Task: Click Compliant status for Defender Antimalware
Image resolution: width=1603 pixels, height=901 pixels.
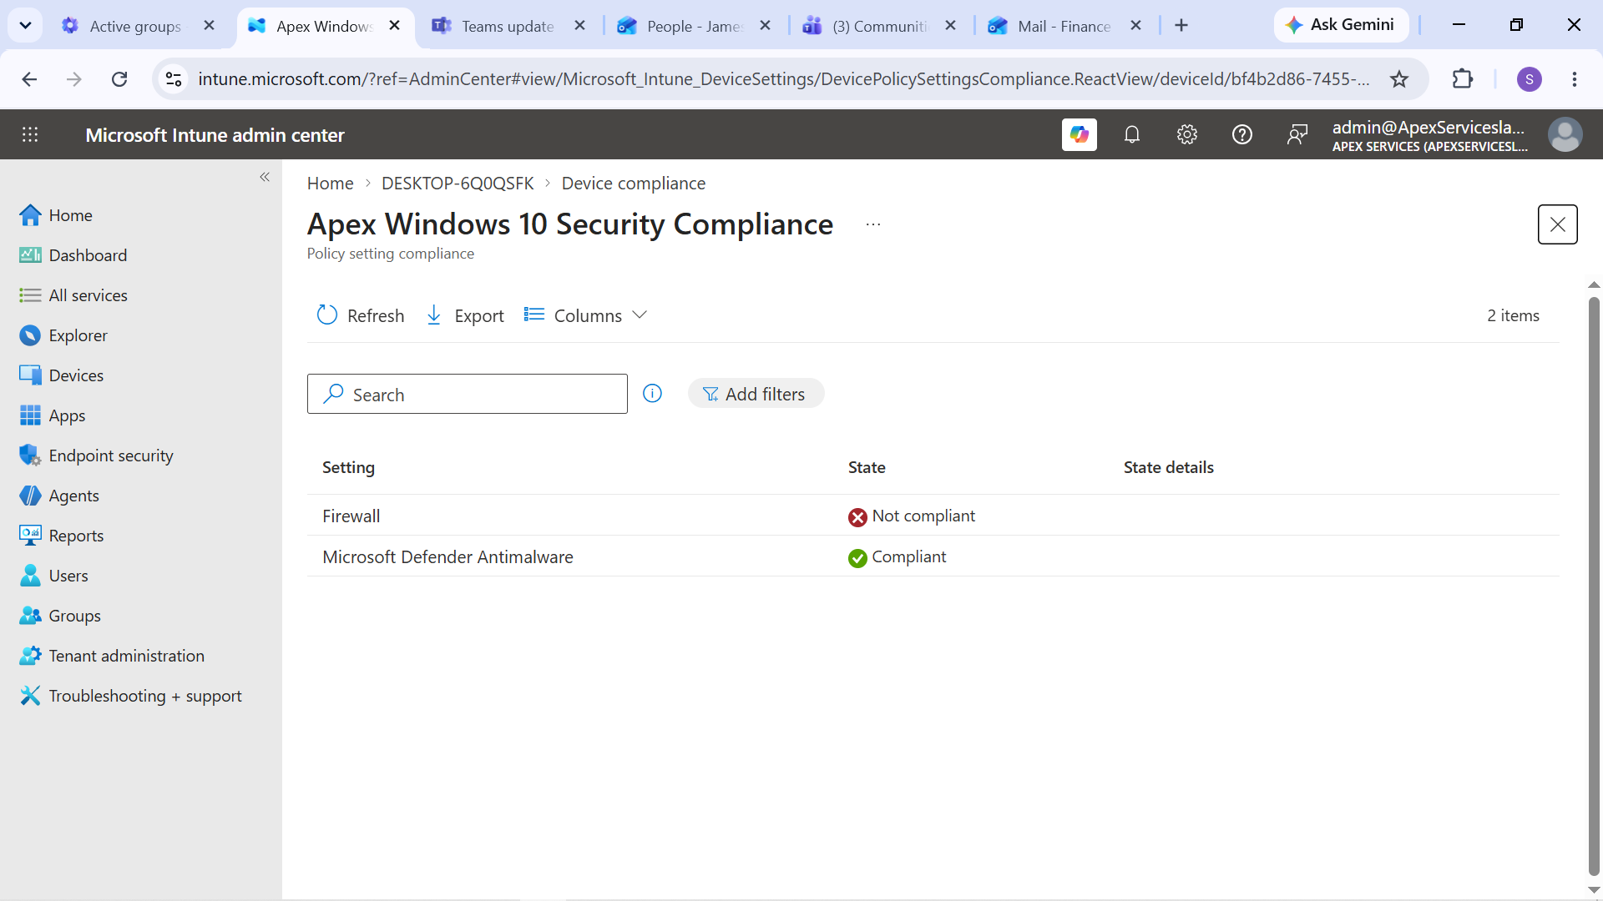Action: coord(898,557)
